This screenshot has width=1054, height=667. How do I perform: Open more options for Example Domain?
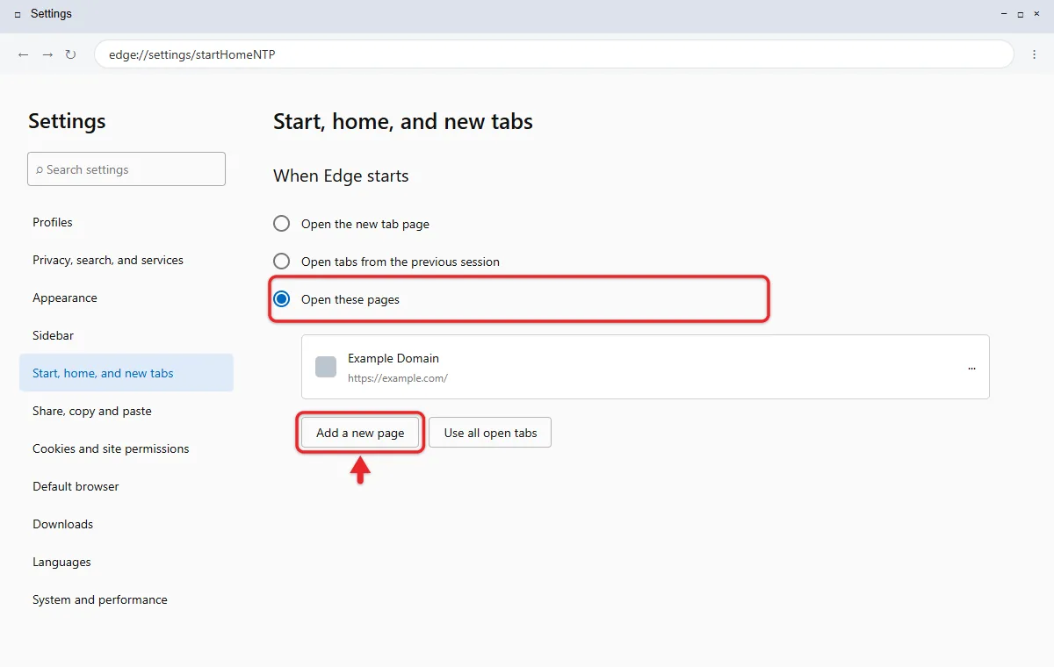971,369
